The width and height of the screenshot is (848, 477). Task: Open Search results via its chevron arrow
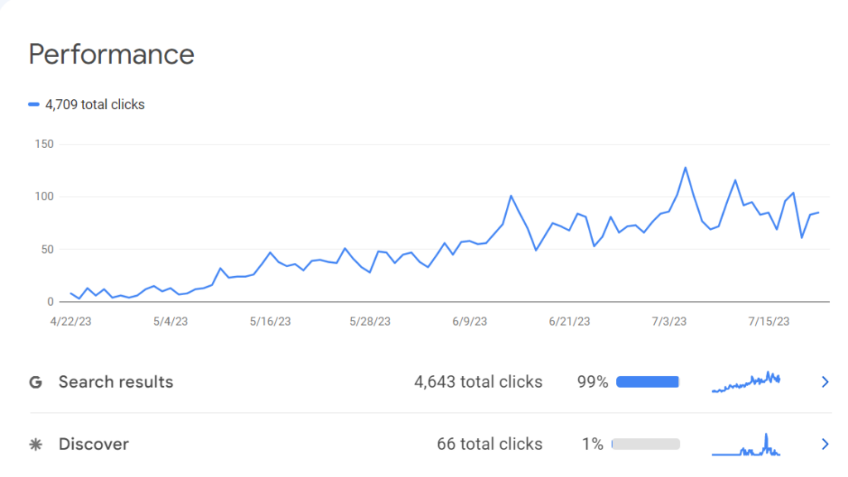[825, 382]
